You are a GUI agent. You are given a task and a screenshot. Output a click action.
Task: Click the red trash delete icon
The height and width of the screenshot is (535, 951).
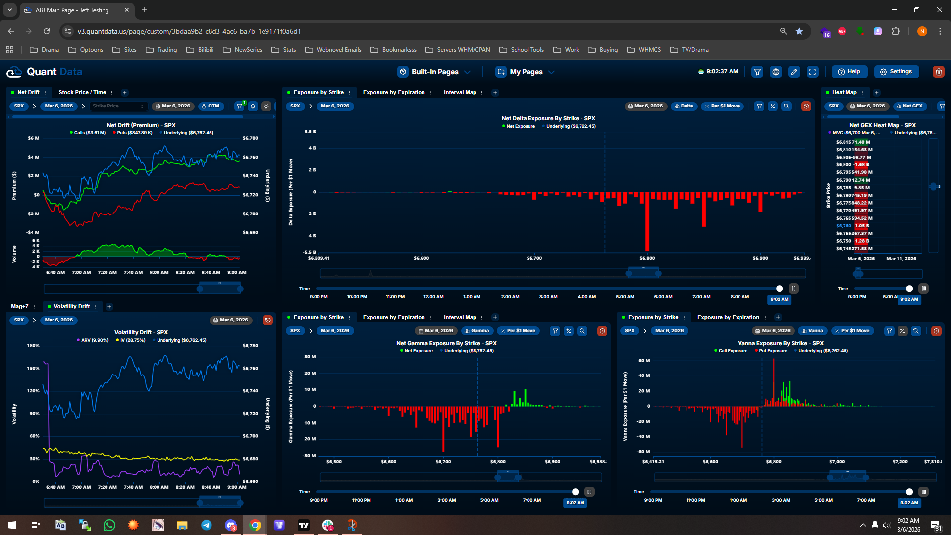pos(938,72)
